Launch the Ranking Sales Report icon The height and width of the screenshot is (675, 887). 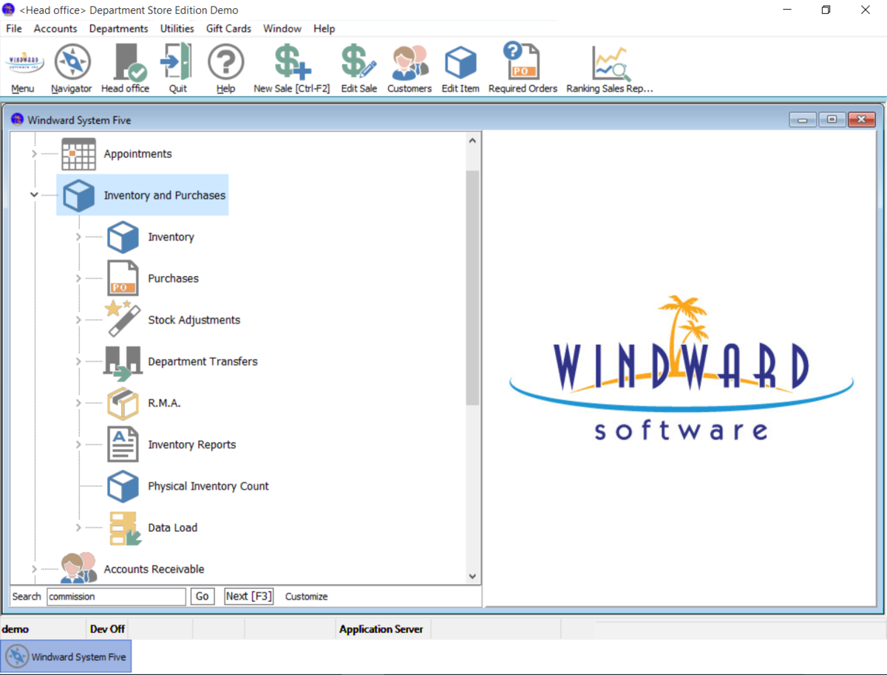click(610, 63)
